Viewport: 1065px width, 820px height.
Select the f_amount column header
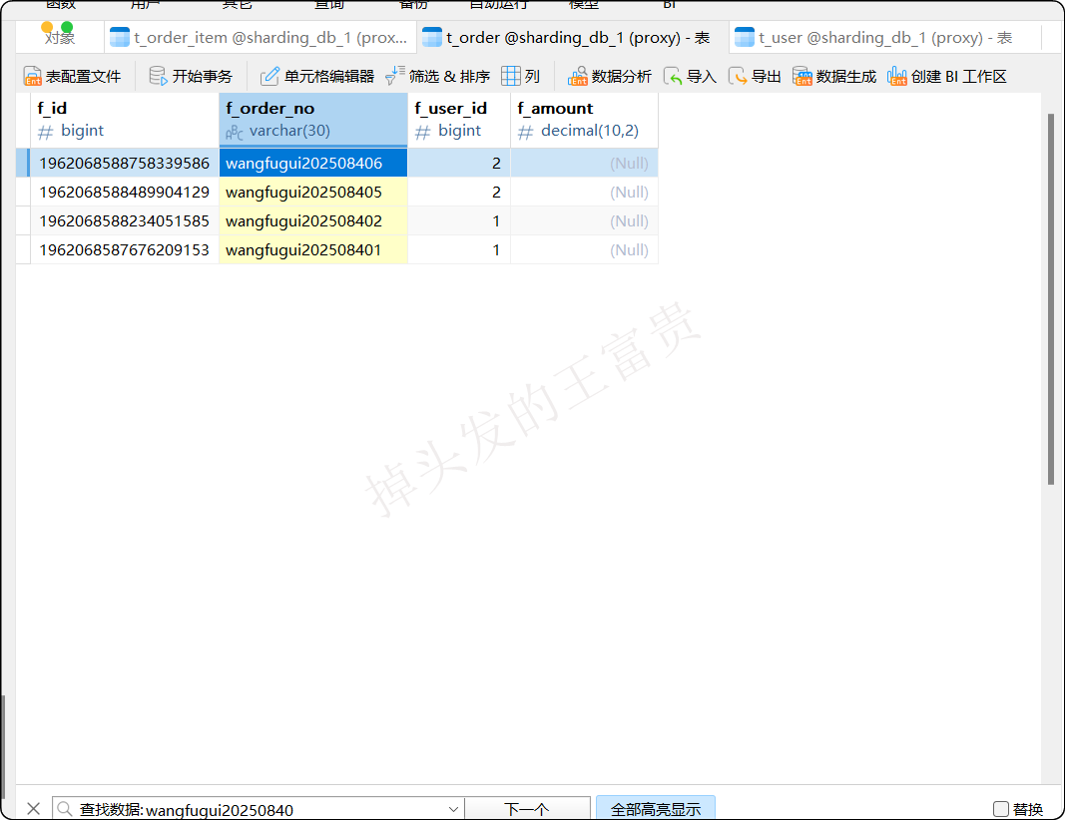(584, 119)
